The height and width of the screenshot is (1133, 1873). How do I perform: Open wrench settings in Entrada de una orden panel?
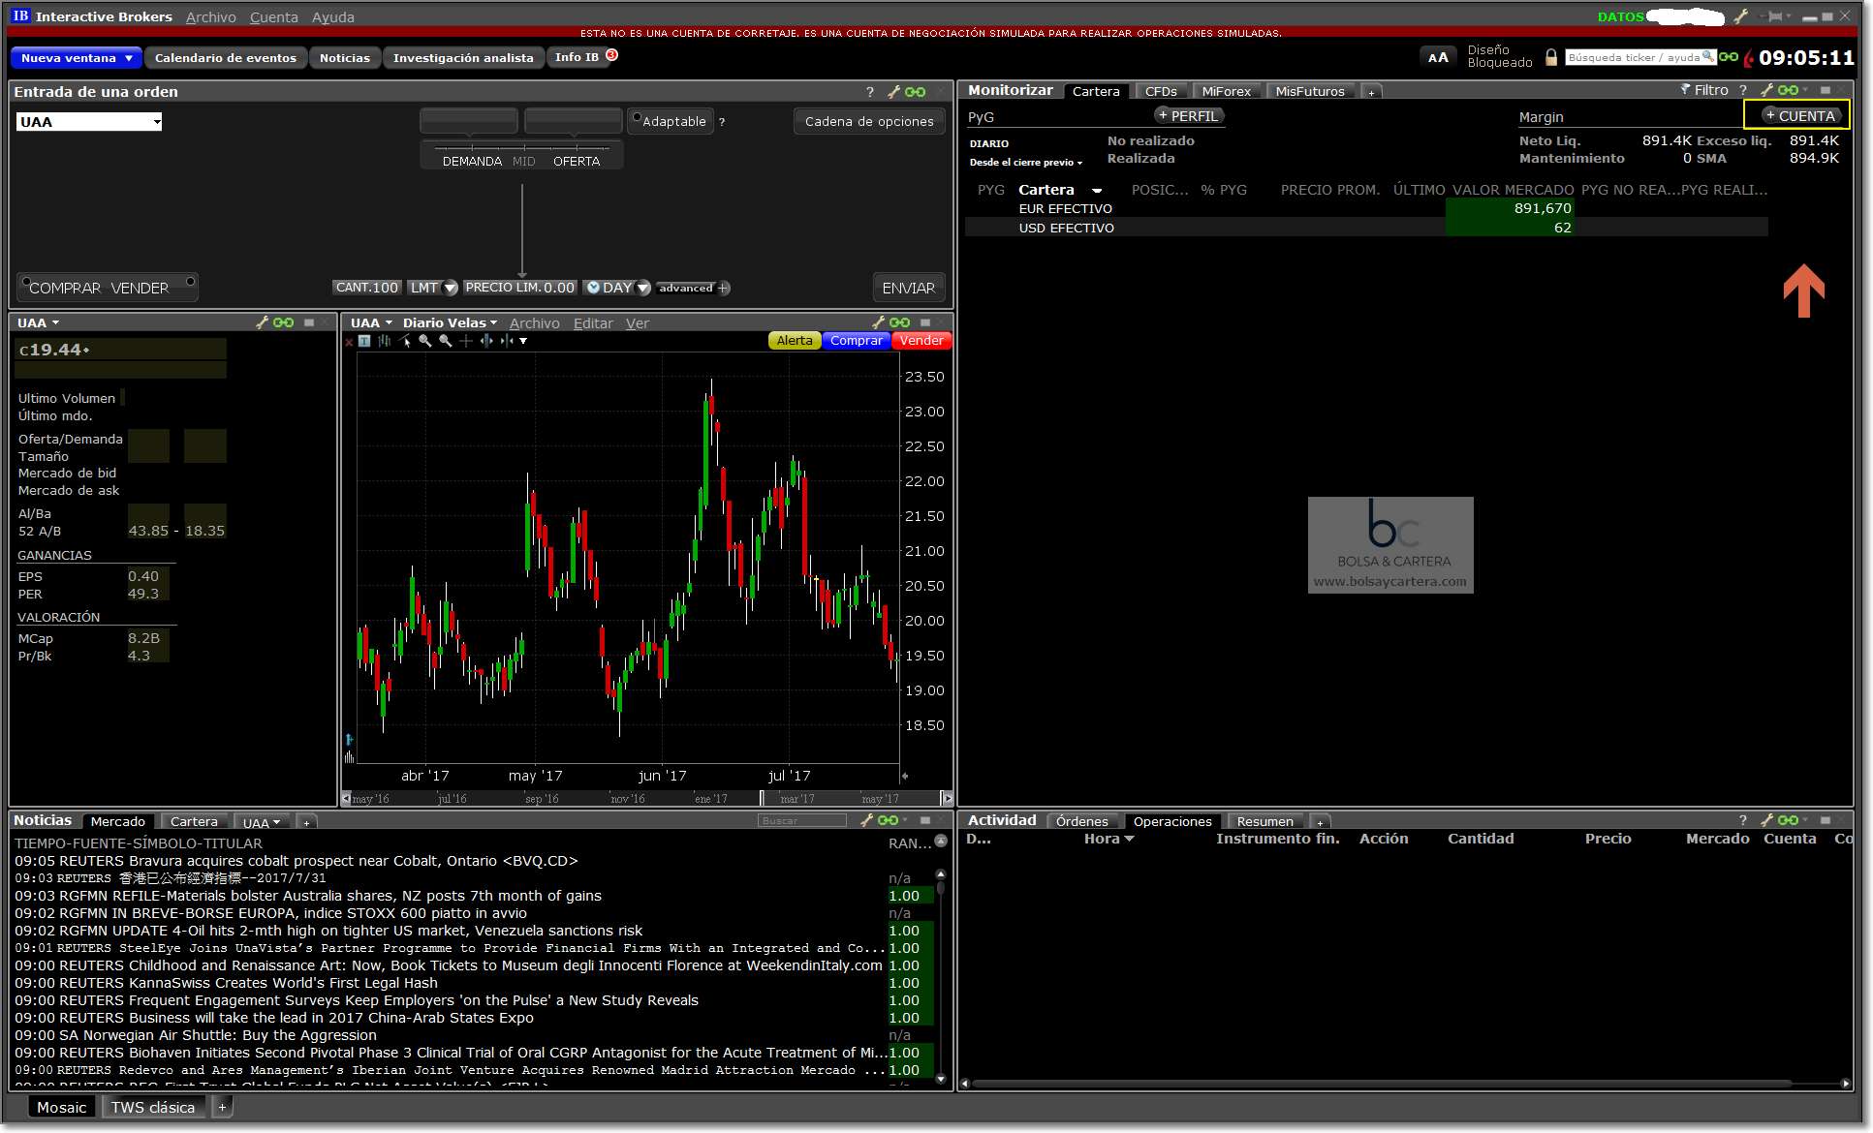[x=893, y=92]
